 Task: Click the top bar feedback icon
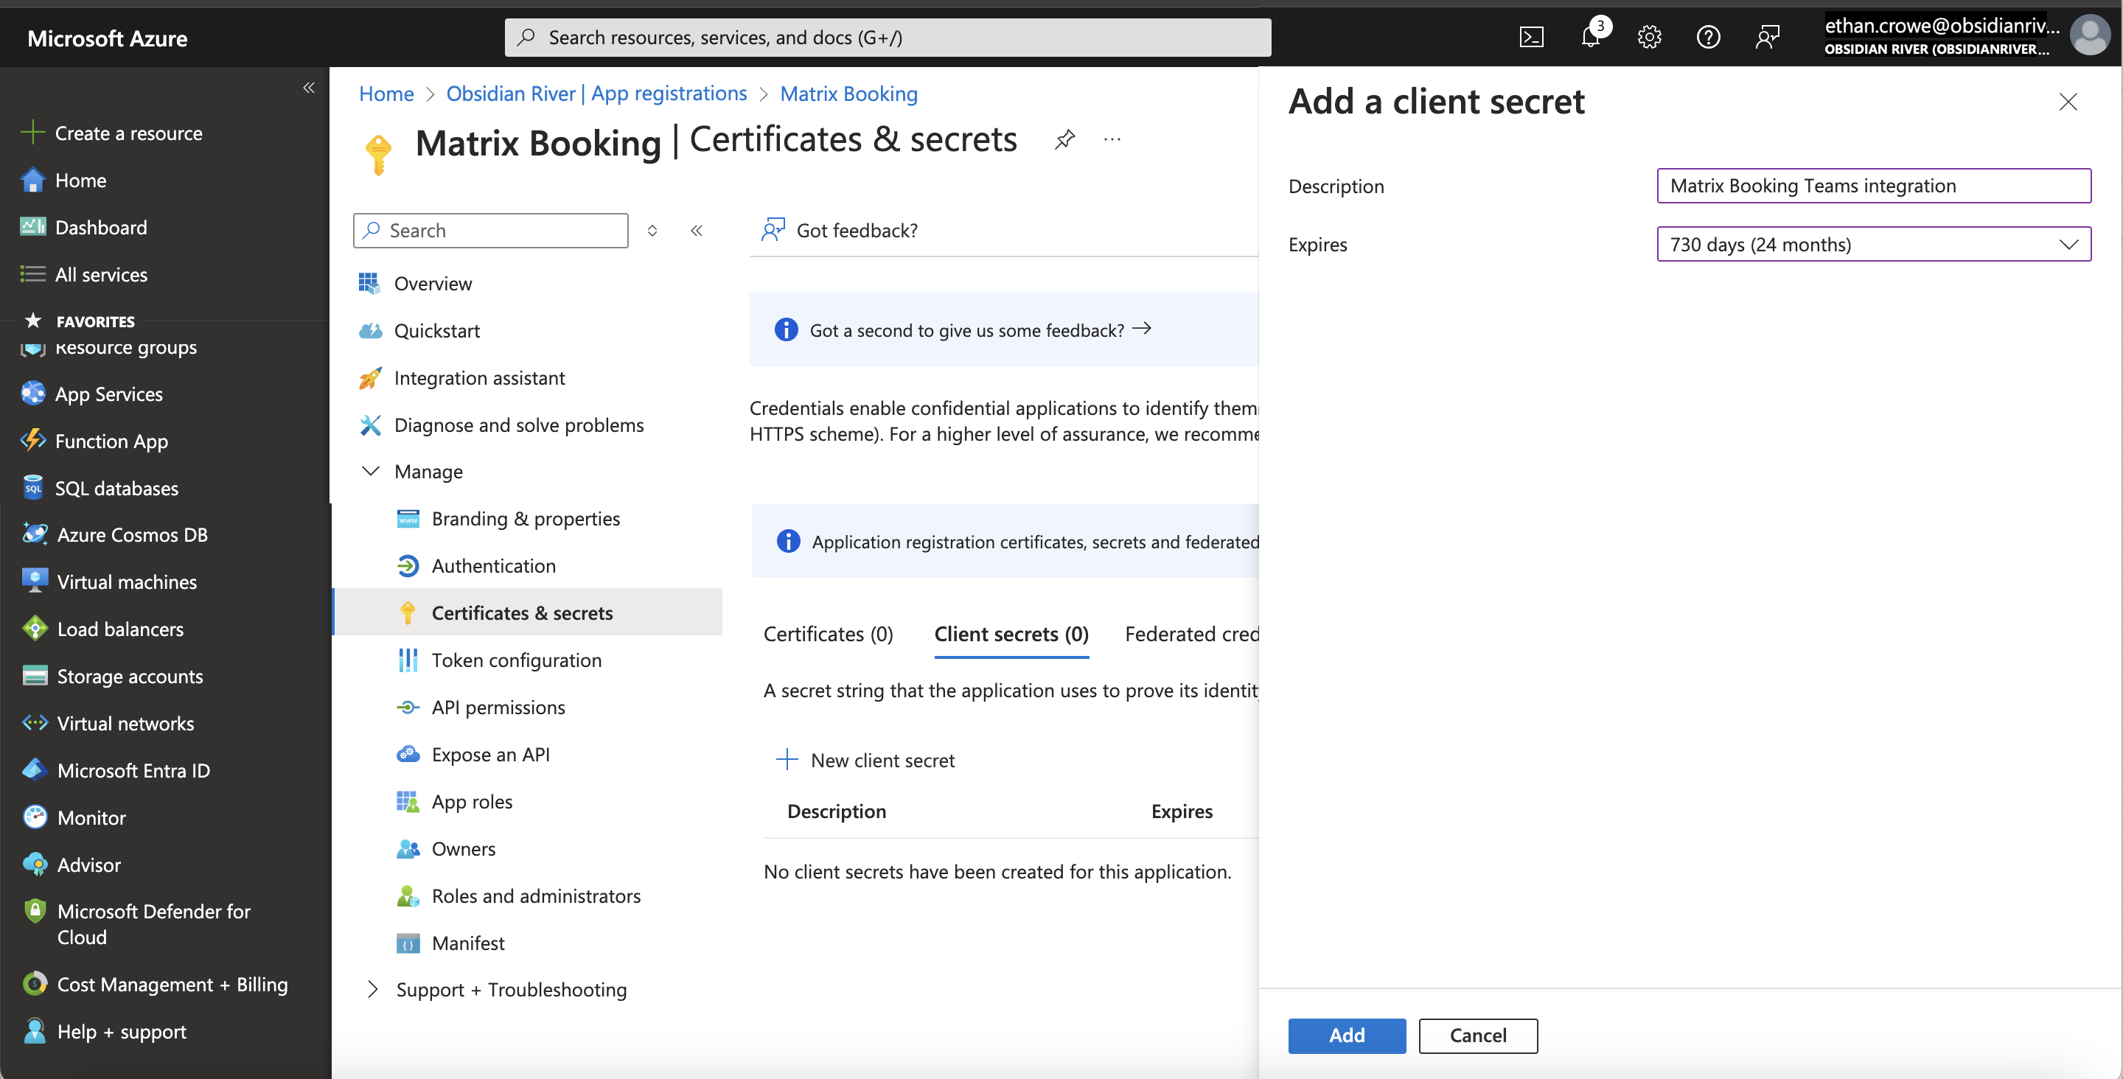[1767, 37]
